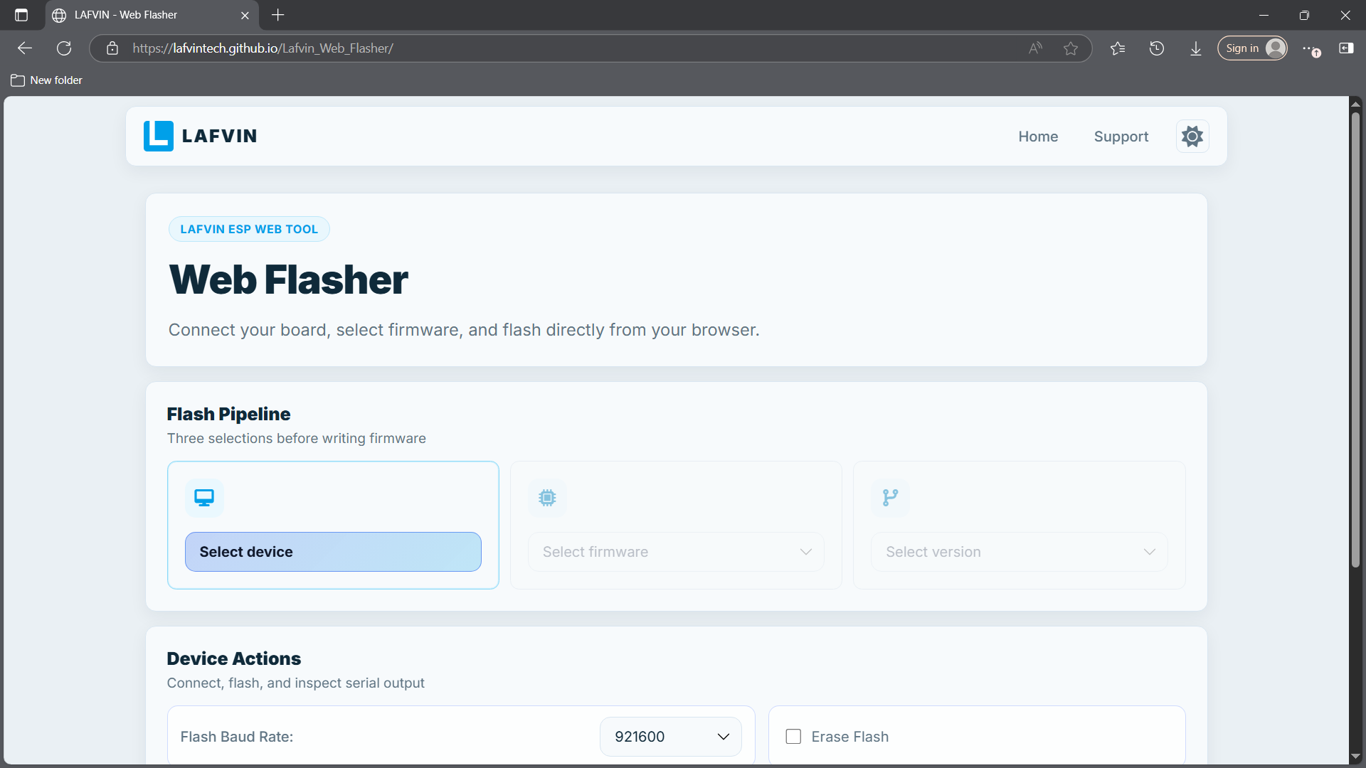Click the Select device button

[x=333, y=552]
